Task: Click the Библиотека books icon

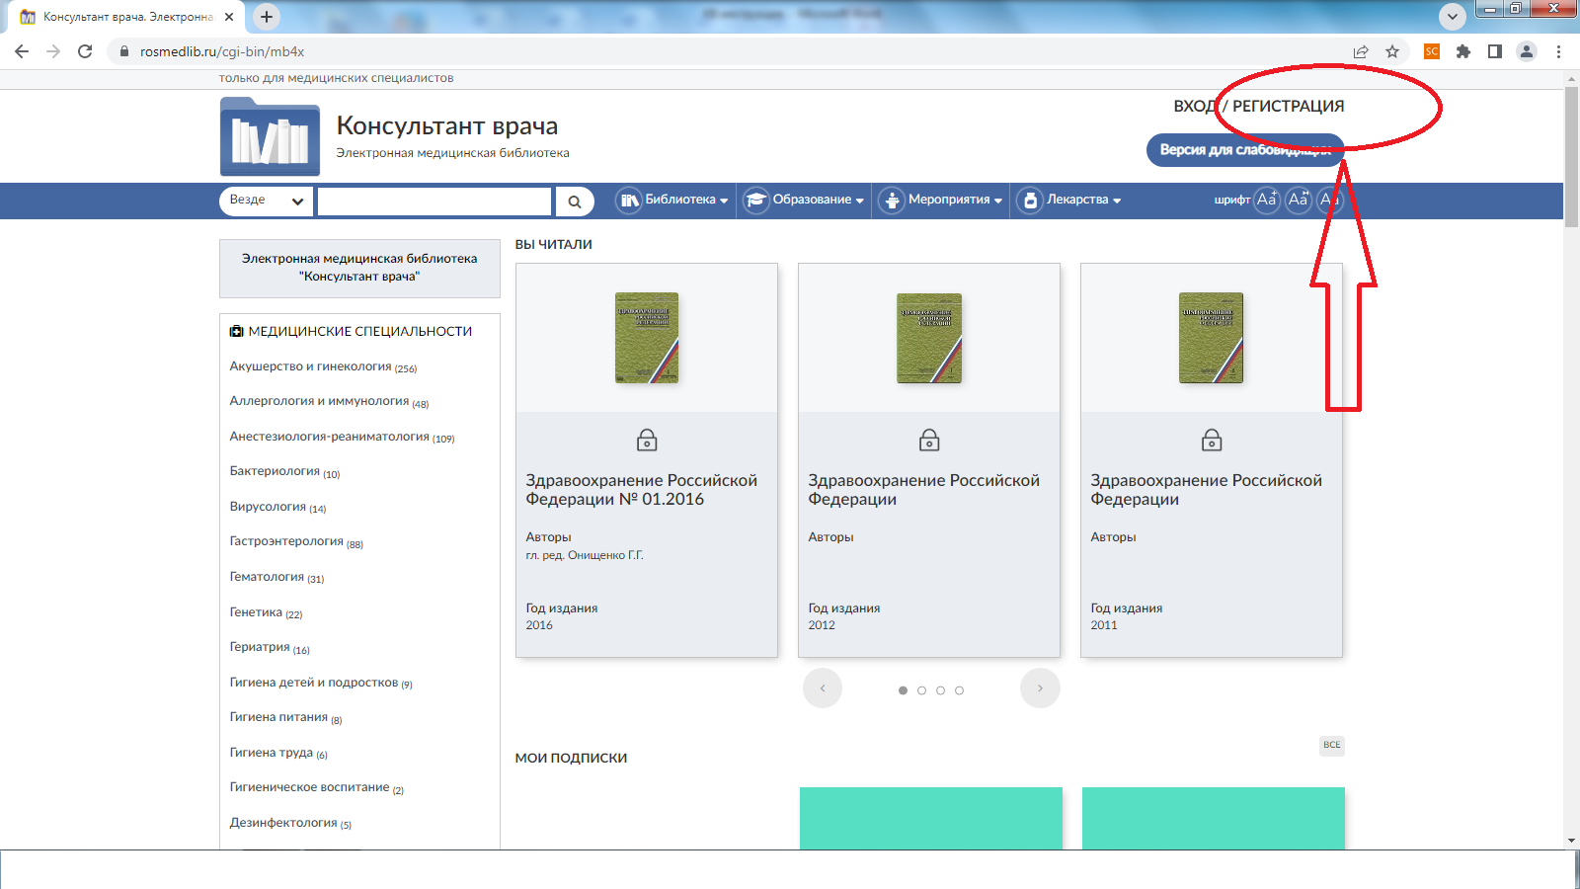Action: coord(629,201)
